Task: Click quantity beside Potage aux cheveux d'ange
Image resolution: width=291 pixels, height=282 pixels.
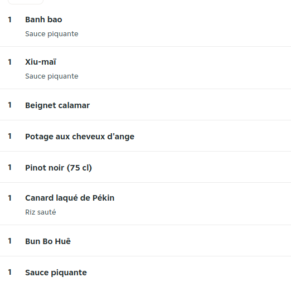Action: click(10, 136)
